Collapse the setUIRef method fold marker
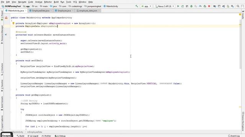245x137 pixels. point(10,64)
